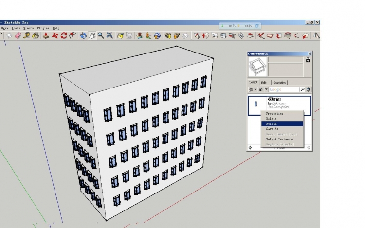The height and width of the screenshot is (228, 365).
Task: Activate the Orbit tool
Action: pos(83,35)
